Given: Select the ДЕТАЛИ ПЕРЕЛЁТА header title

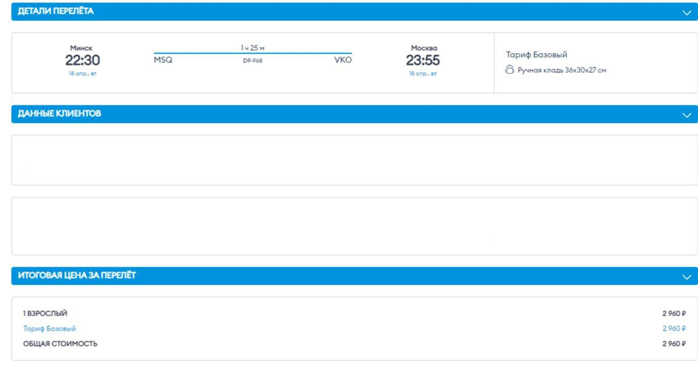Looking at the screenshot, I should (x=56, y=11).
